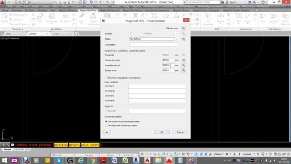The height and width of the screenshot is (164, 291).
Task: Click the Direction command option
Action: tap(61, 145)
